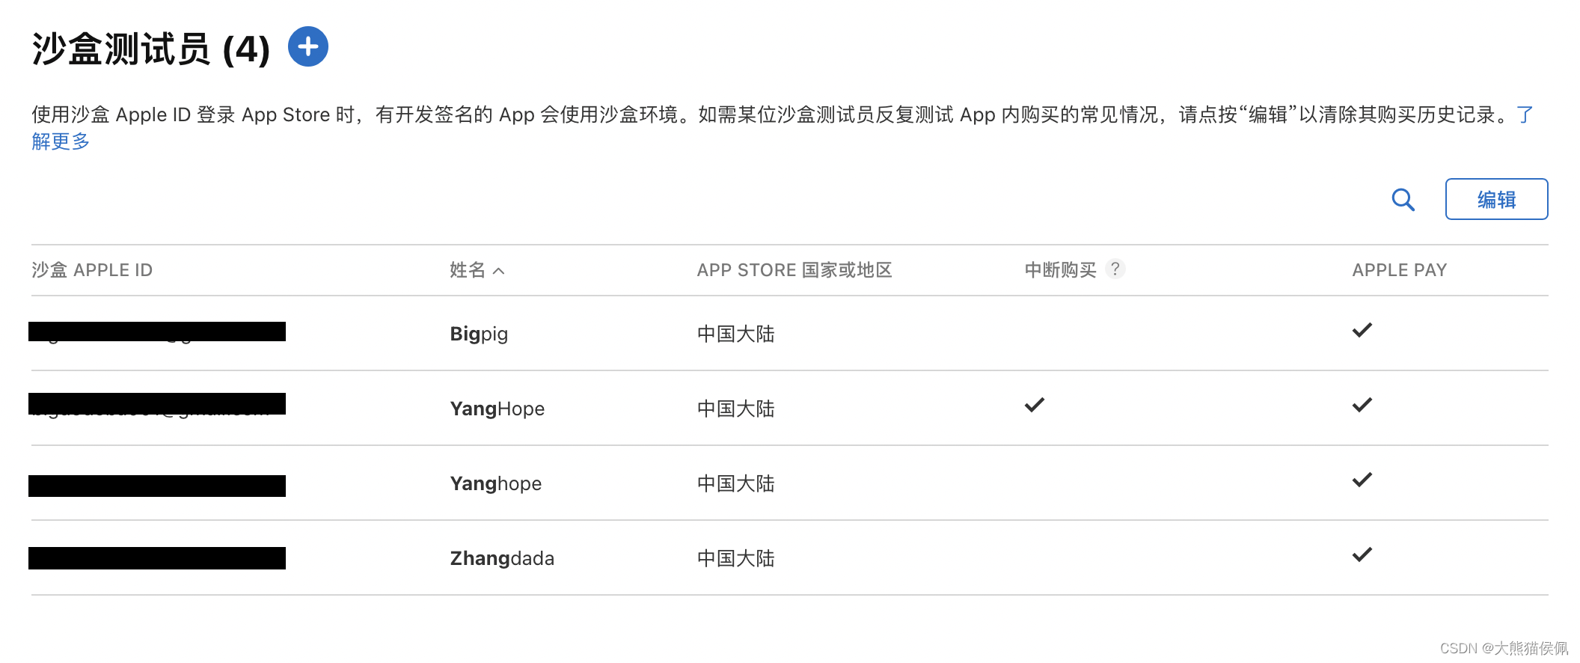Click 中国大陆 in the YangHope row
This screenshot has width=1580, height=663.
tap(735, 409)
